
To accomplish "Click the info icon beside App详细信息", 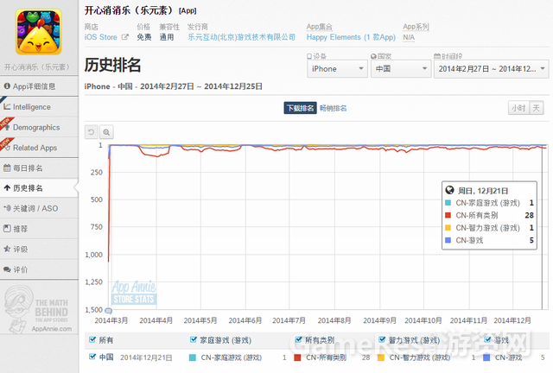I will [7, 86].
